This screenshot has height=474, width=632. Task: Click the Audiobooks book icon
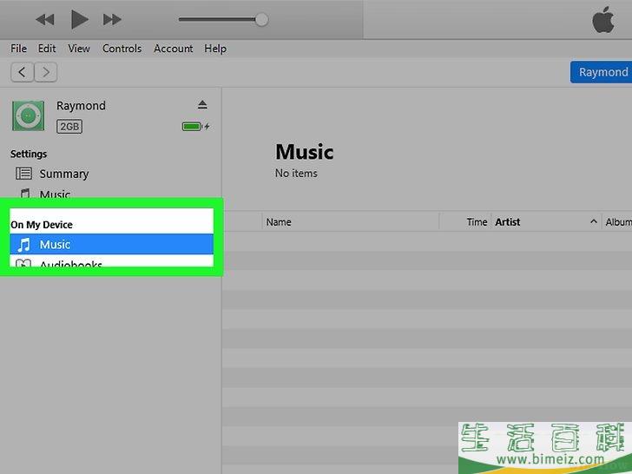tap(23, 263)
